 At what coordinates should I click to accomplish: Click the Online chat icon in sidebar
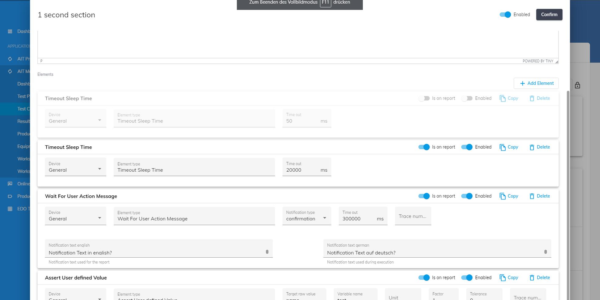coord(10,184)
